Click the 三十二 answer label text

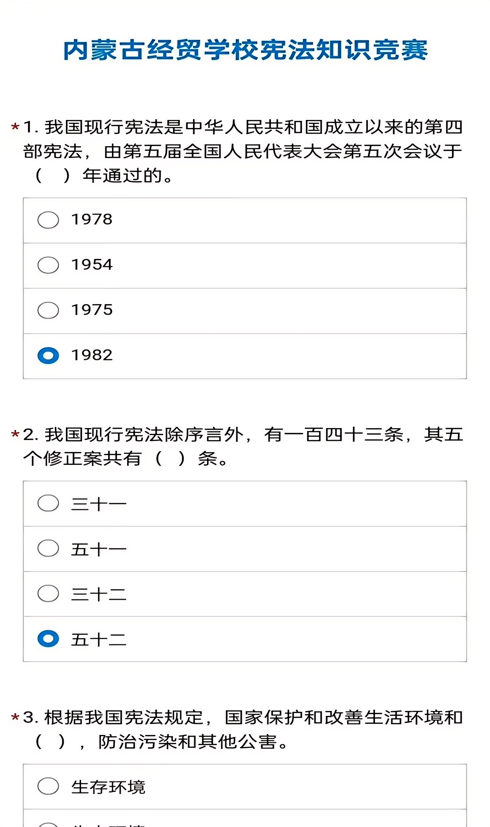pos(99,595)
